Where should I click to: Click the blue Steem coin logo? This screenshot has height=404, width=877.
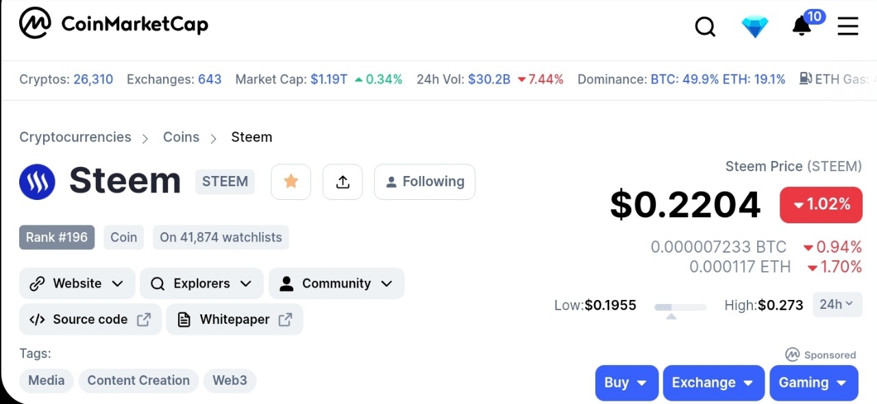pyautogui.click(x=37, y=182)
